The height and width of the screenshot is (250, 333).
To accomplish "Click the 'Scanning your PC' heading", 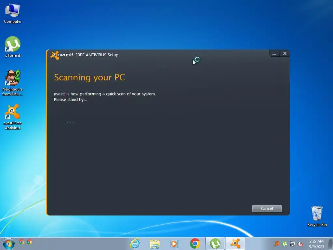I will 89,77.
